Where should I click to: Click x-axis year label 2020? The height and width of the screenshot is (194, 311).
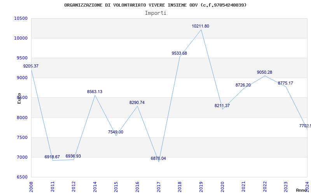[222, 187]
